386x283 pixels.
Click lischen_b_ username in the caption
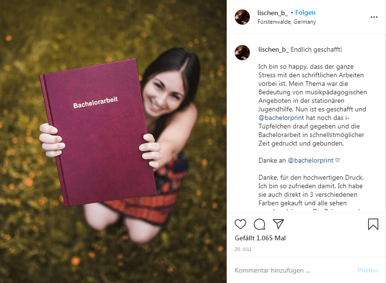point(273,49)
